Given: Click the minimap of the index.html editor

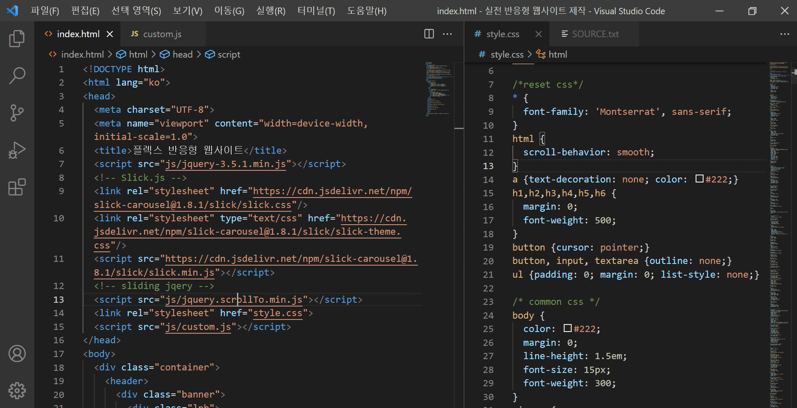Looking at the screenshot, I should 439,89.
